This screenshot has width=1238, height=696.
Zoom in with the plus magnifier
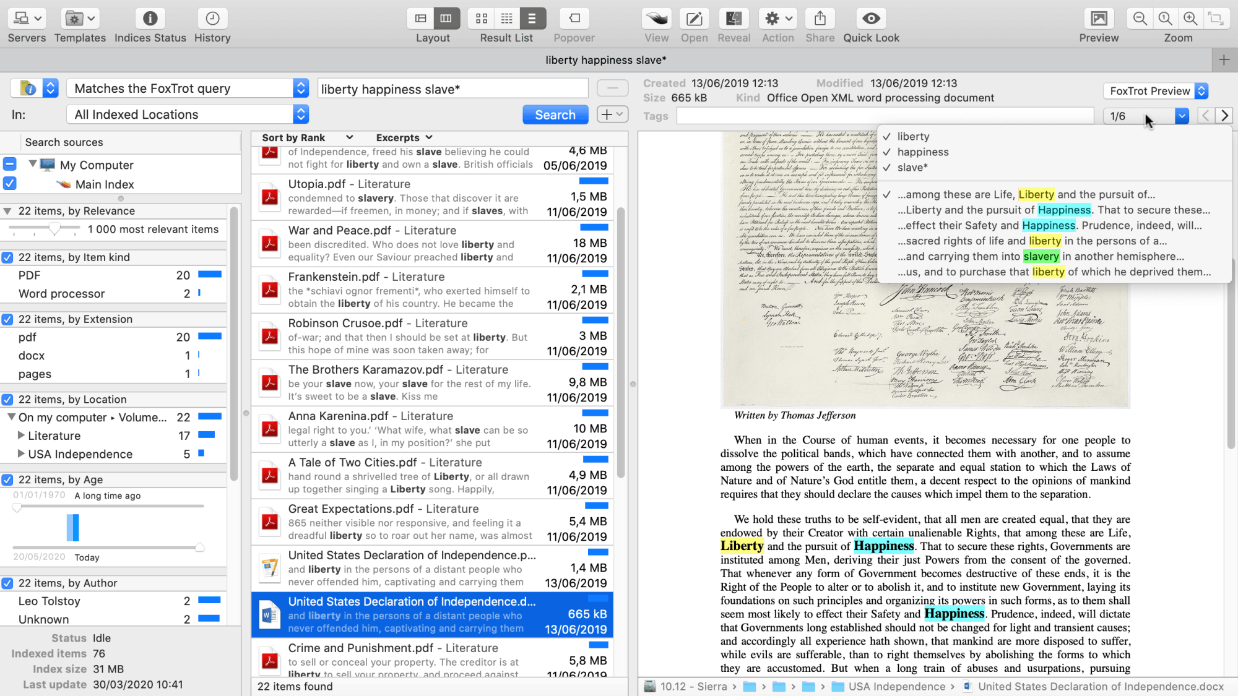tap(1190, 19)
